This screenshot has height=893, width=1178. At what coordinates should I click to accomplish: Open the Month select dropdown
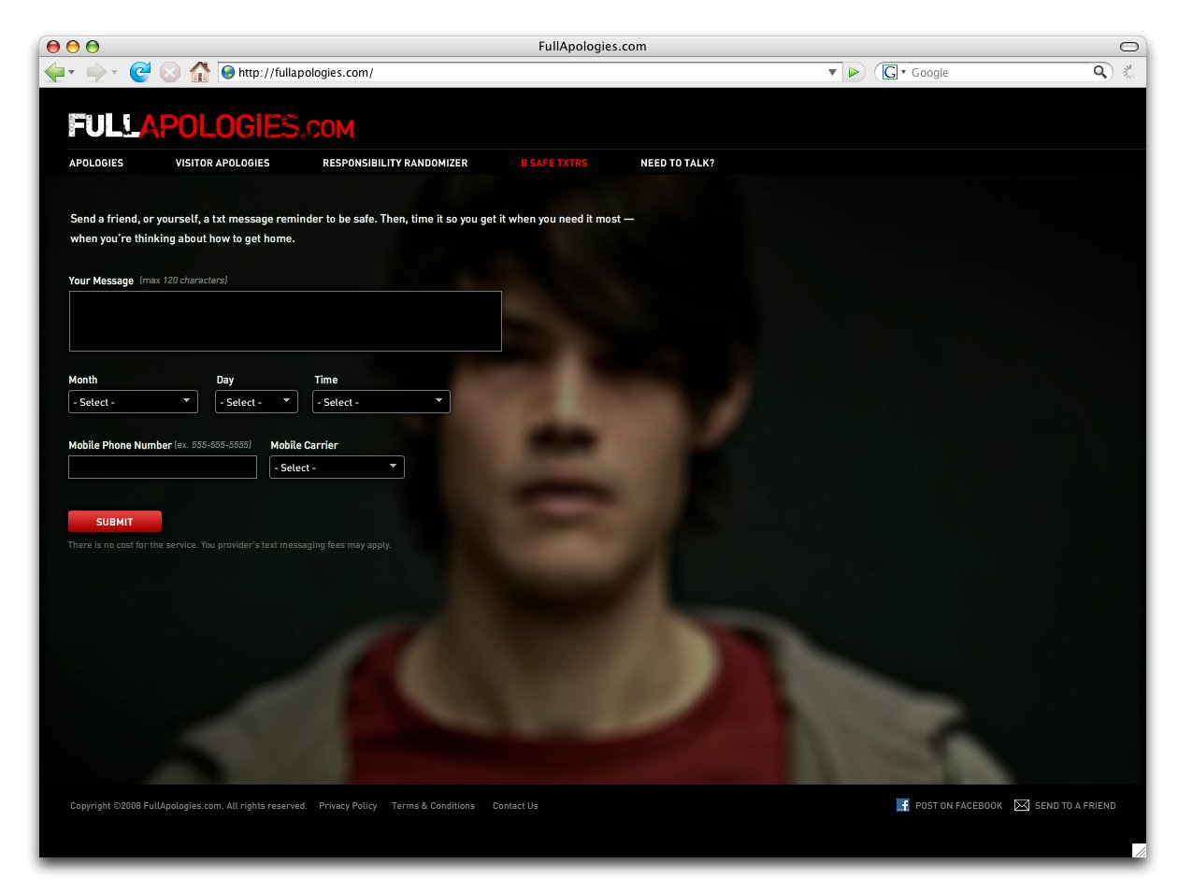pyautogui.click(x=133, y=401)
